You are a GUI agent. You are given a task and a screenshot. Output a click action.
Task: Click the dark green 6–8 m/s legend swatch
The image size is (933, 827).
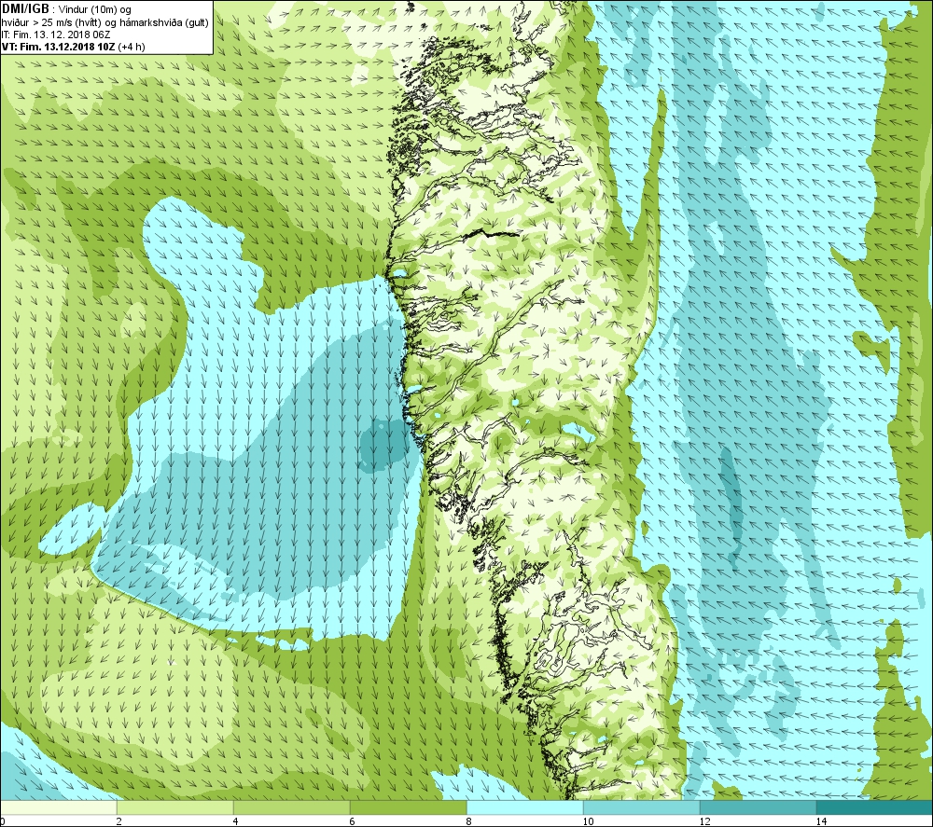point(409,807)
